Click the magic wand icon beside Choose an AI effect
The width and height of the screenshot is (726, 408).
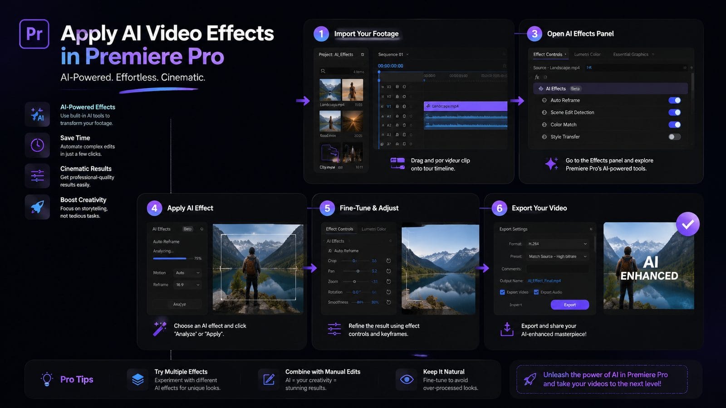(x=160, y=328)
